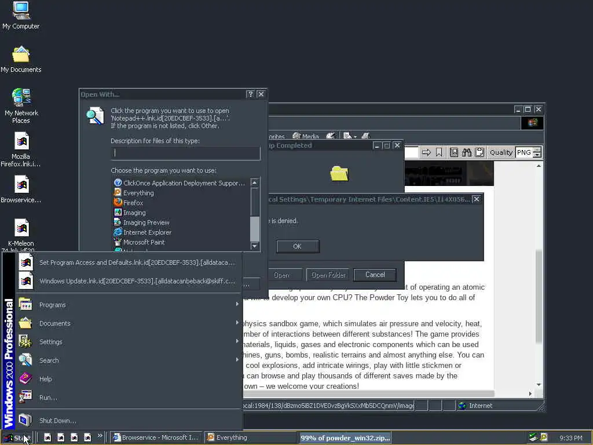This screenshot has width=593, height=445.
Task: Click the Quality PNG value field
Action: point(524,152)
